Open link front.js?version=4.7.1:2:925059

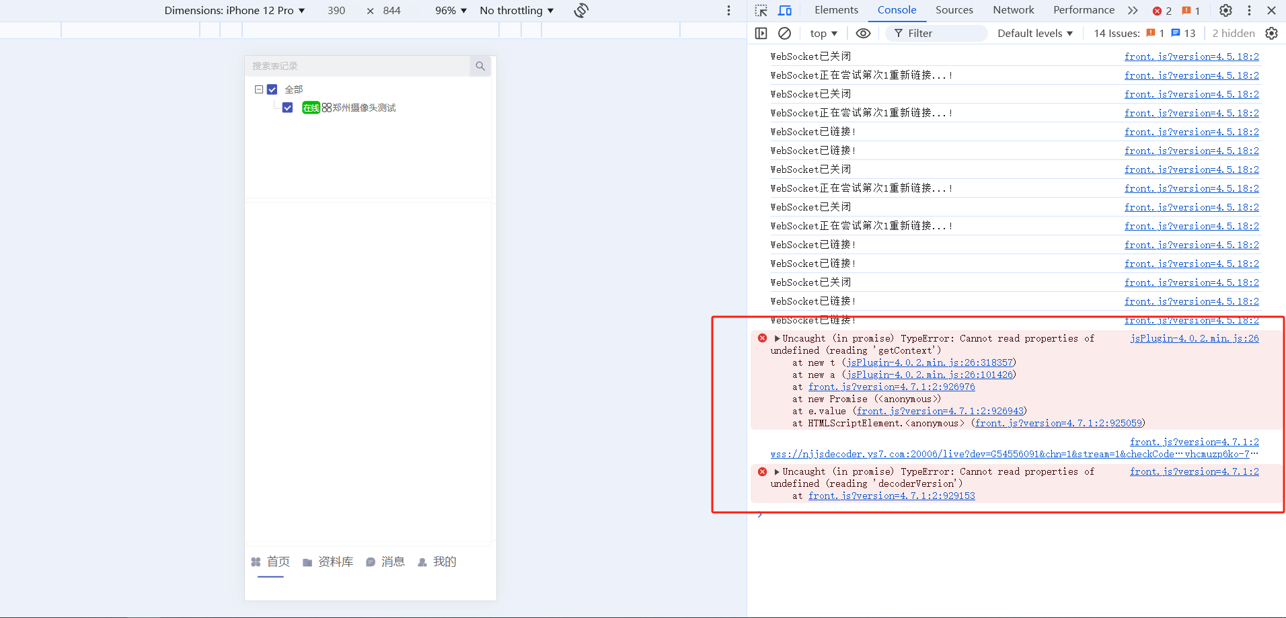click(1059, 423)
